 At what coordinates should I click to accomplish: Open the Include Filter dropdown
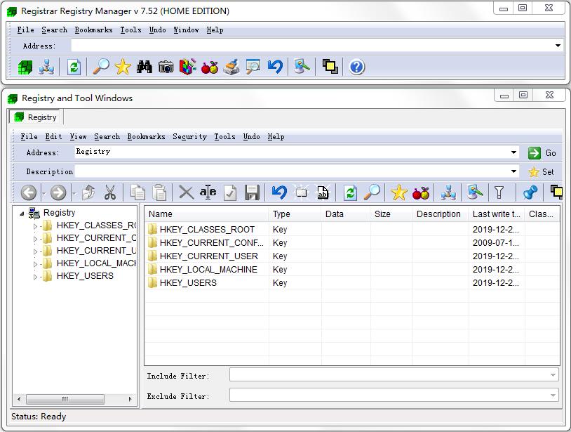553,376
